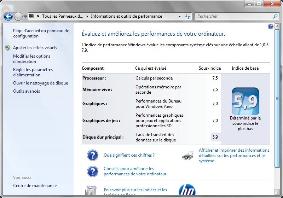Click the magnifier icon in the Rechercher box
283x198 pixels.
pyautogui.click(x=275, y=16)
